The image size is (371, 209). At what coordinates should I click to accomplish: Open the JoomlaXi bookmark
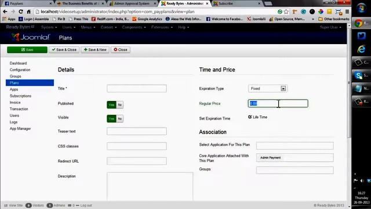(256, 19)
